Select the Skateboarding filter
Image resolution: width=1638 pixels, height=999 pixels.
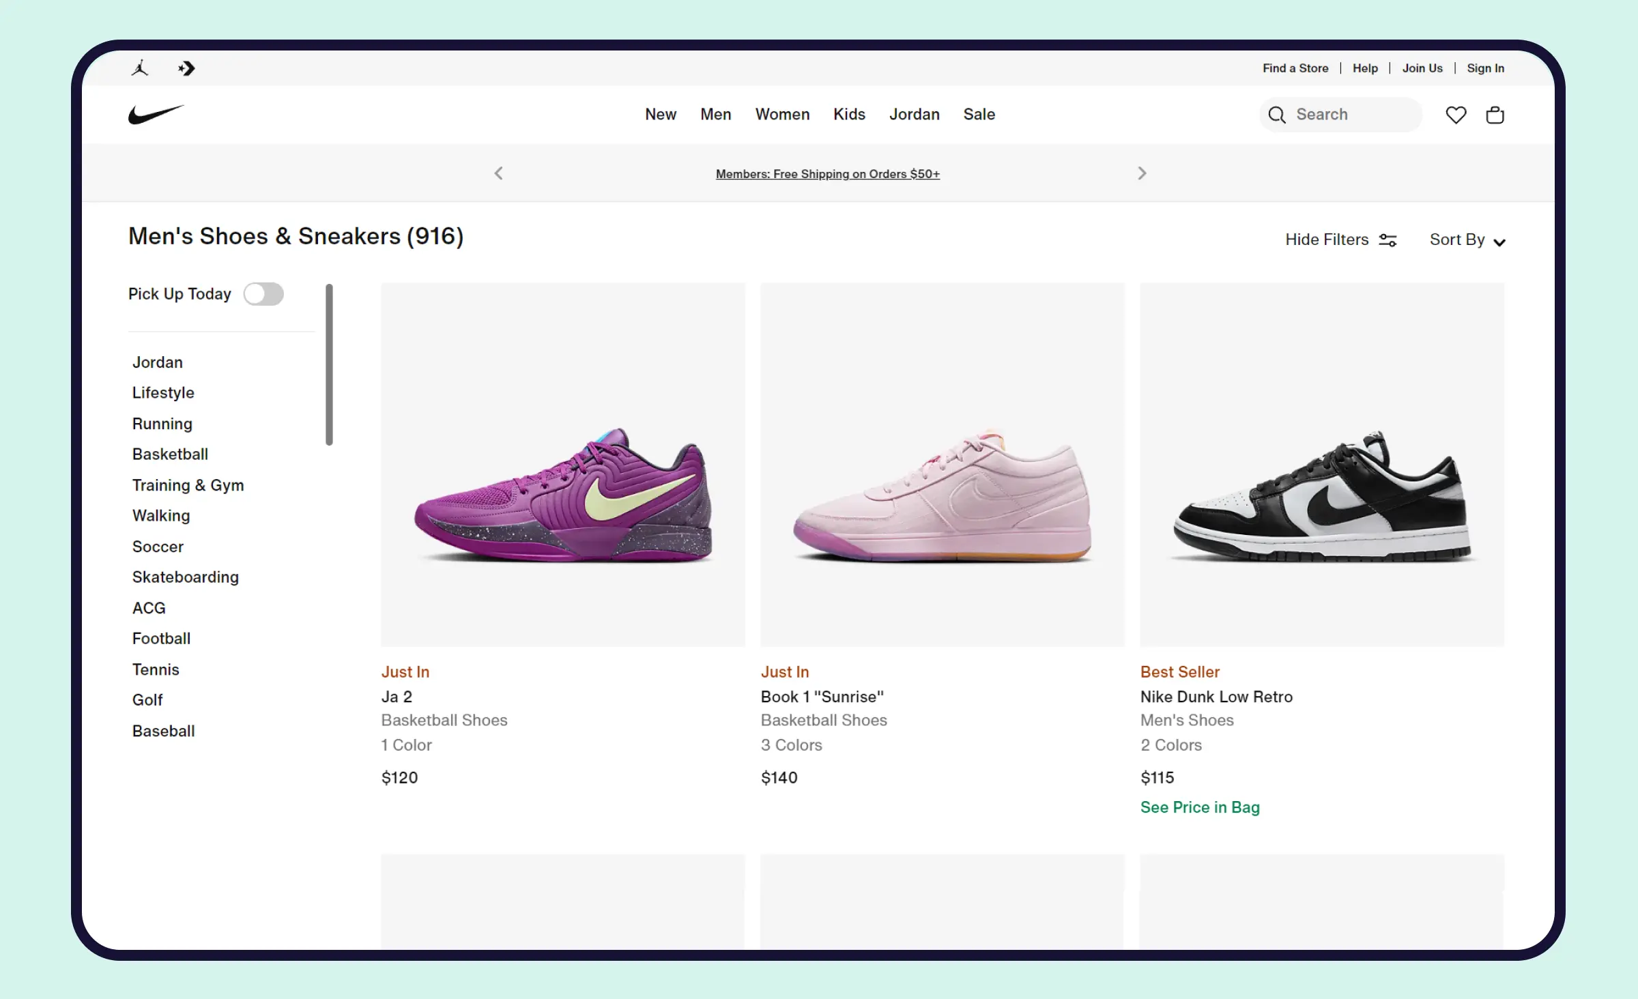[x=185, y=577]
